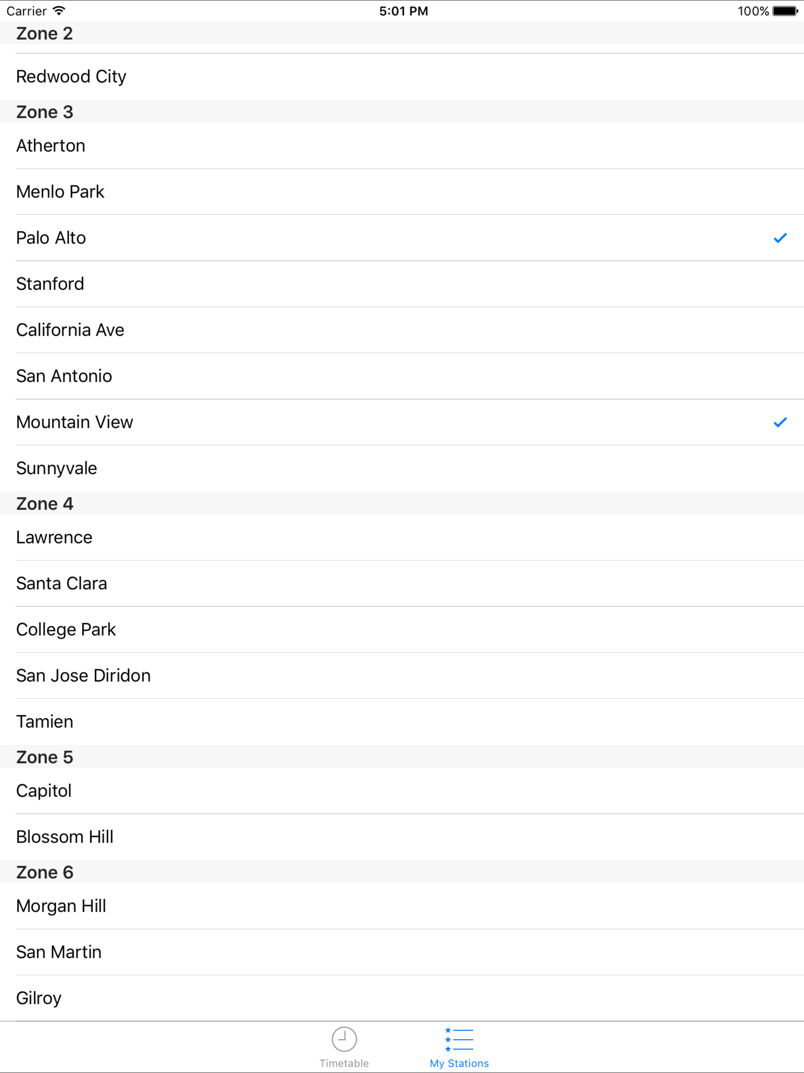Tap the Wi-Fi status icon
Screen dimensions: 804x1073
coord(58,11)
